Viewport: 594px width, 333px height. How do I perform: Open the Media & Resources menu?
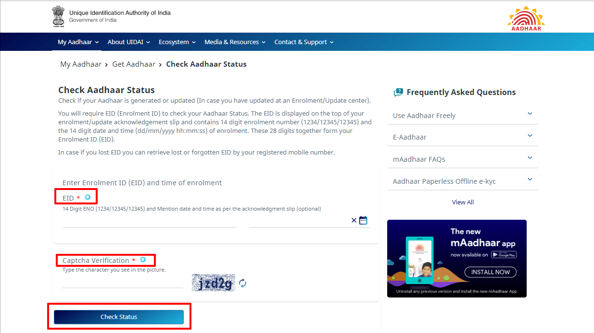(235, 42)
